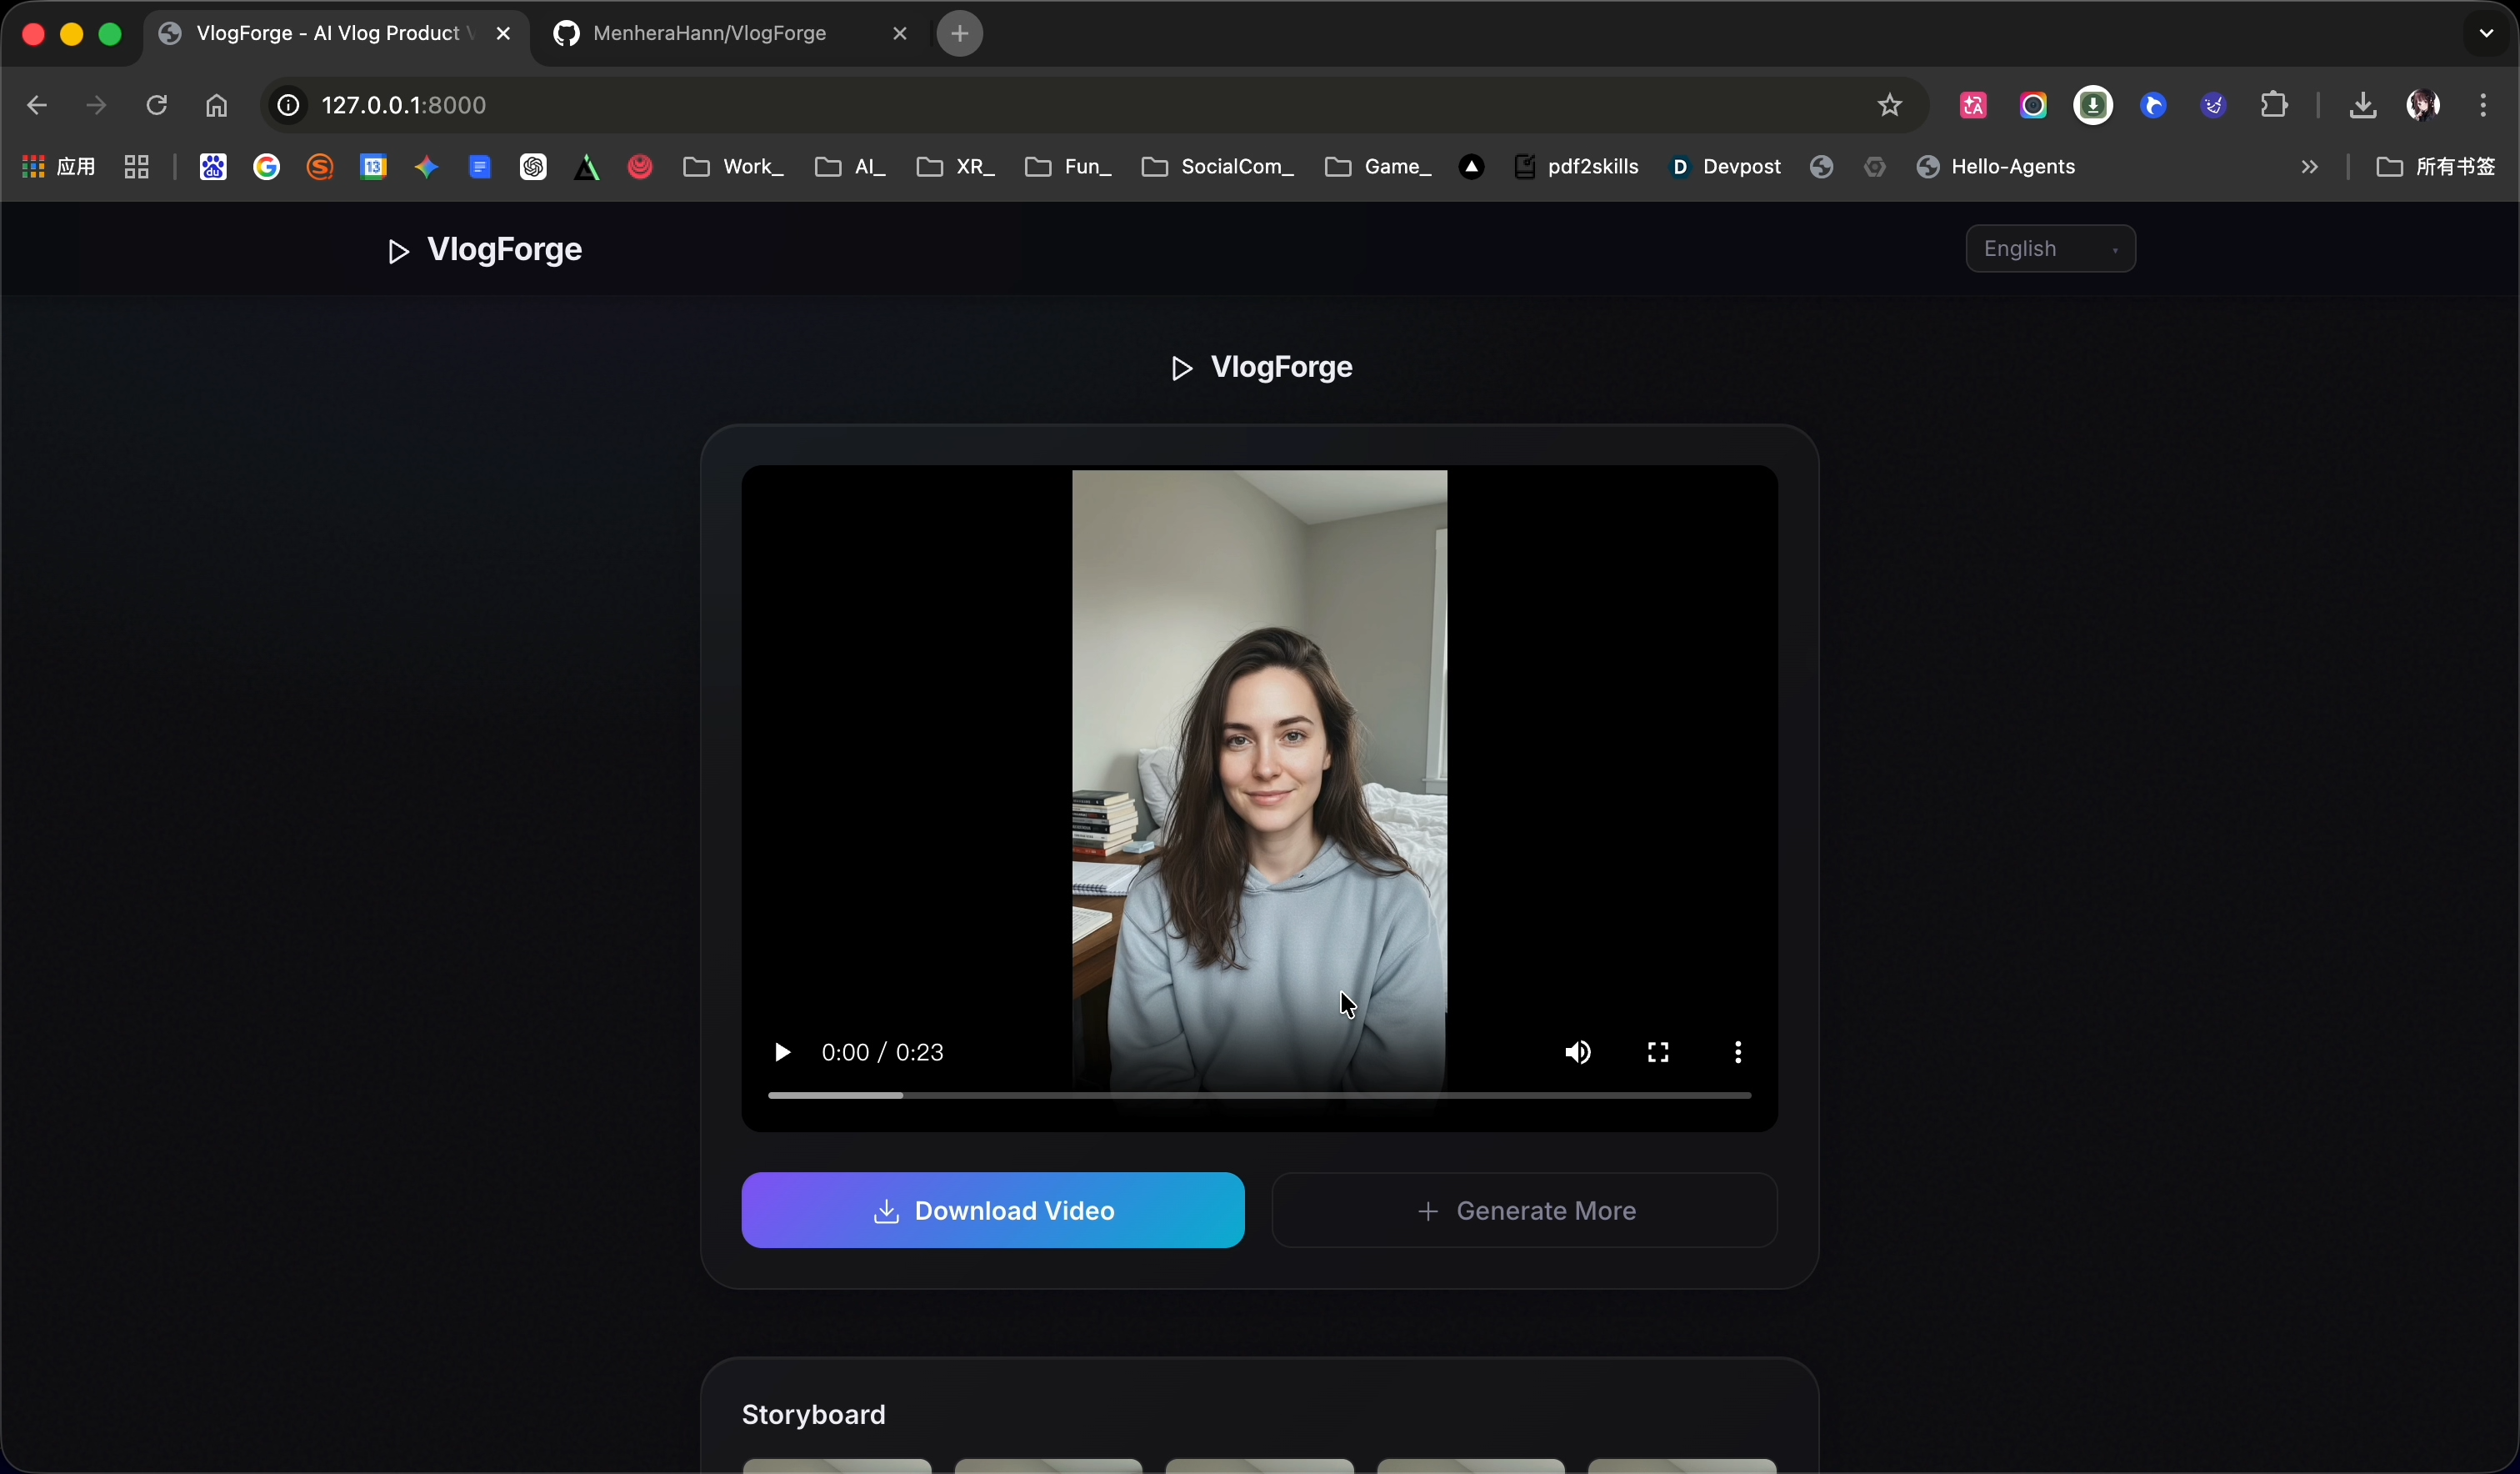Open video more options menu
Screen dimensions: 2520x1474
point(1738,1053)
